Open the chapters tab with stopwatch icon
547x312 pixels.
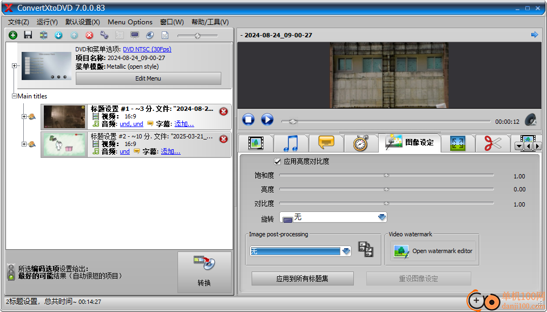point(361,143)
